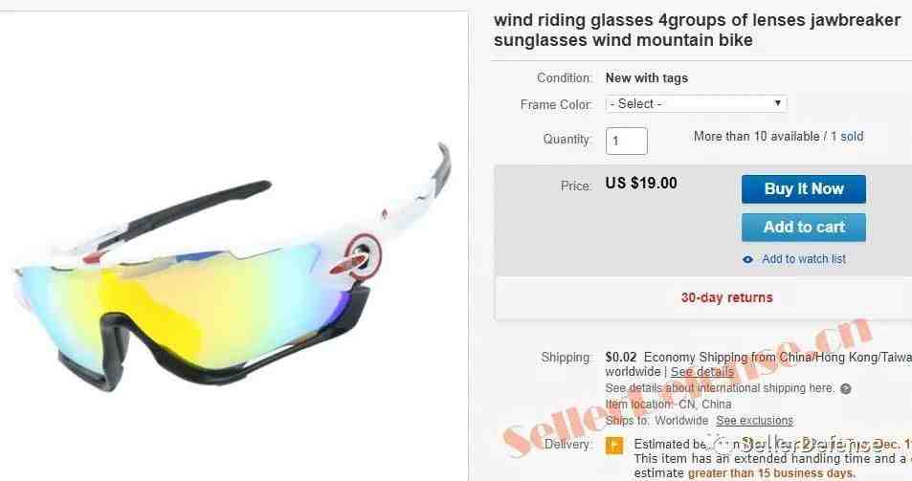Click the product listing title text
This screenshot has width=912, height=481.
click(x=697, y=31)
